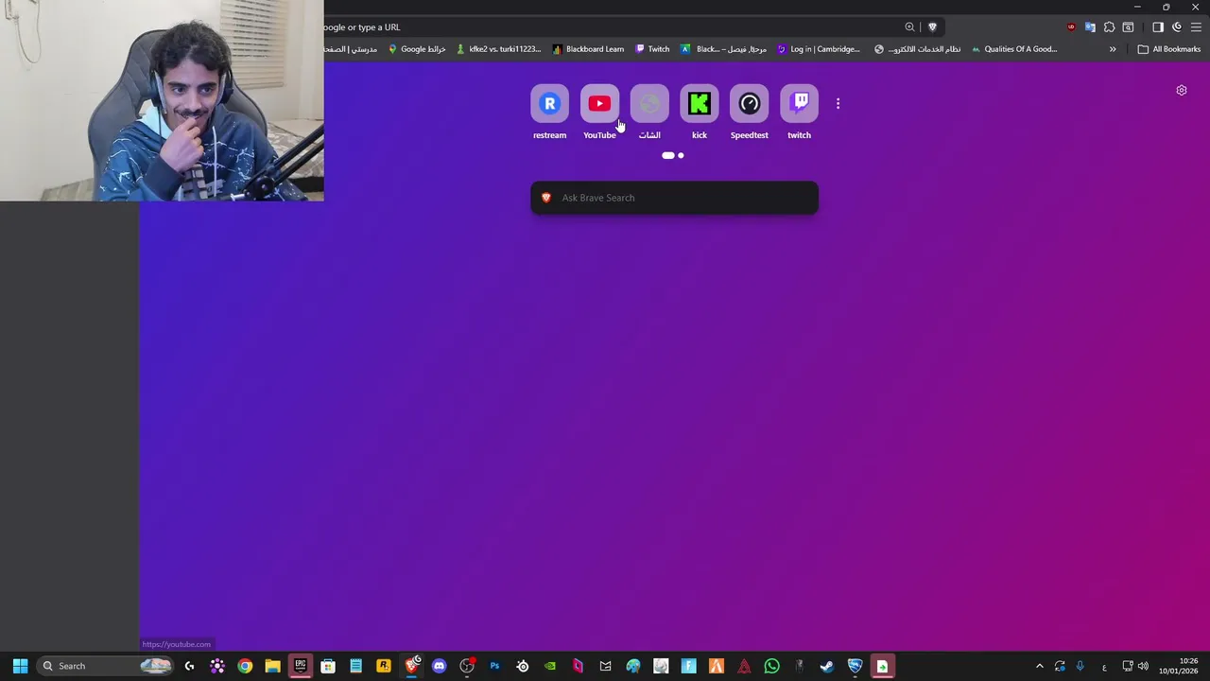Open the top sites three-dot menu
Image resolution: width=1210 pixels, height=681 pixels.
838,104
